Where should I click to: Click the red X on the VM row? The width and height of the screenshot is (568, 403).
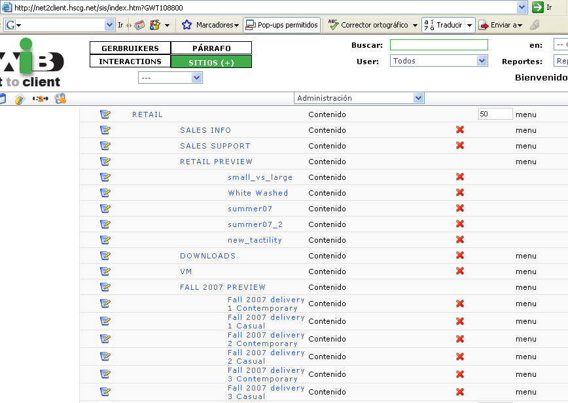[460, 271]
